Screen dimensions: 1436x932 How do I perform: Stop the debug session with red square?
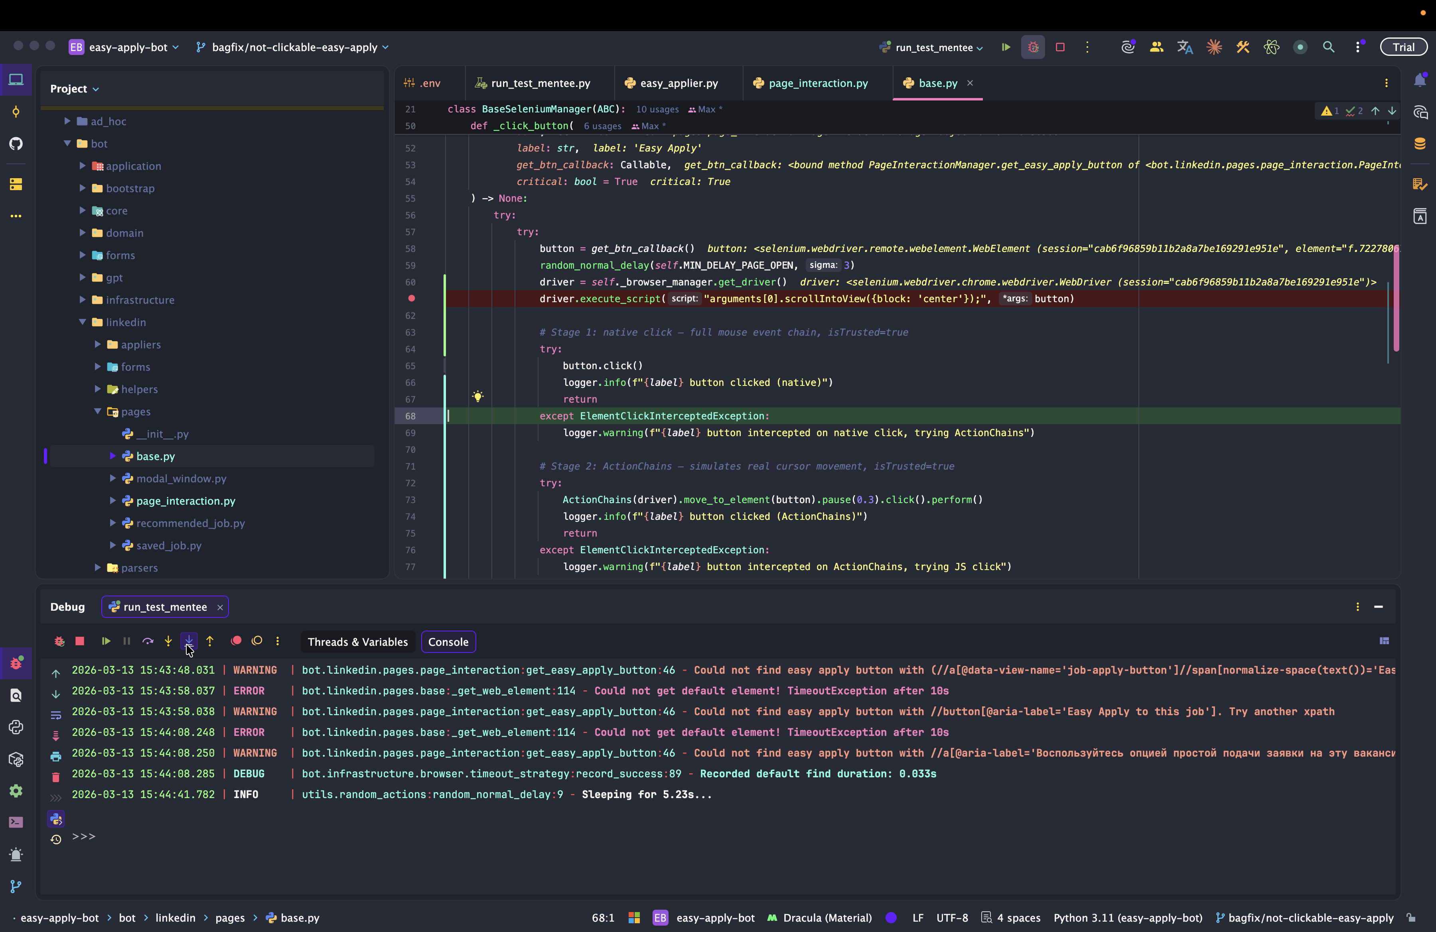pyautogui.click(x=80, y=641)
